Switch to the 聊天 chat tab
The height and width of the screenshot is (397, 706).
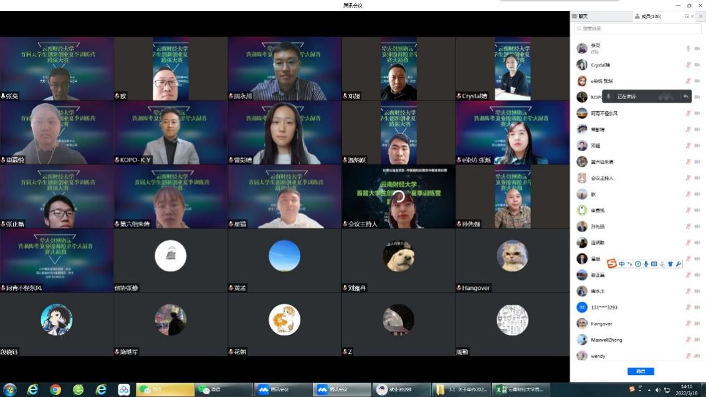click(x=581, y=16)
